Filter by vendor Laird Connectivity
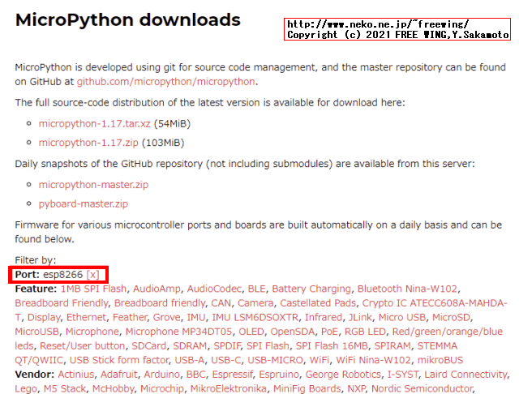Image resolution: width=519 pixels, height=394 pixels. (x=466, y=375)
